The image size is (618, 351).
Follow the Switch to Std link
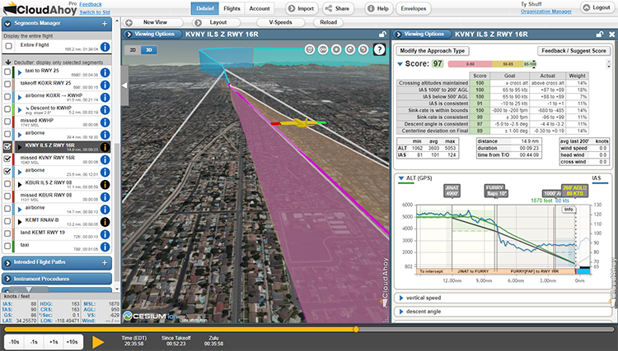(95, 12)
